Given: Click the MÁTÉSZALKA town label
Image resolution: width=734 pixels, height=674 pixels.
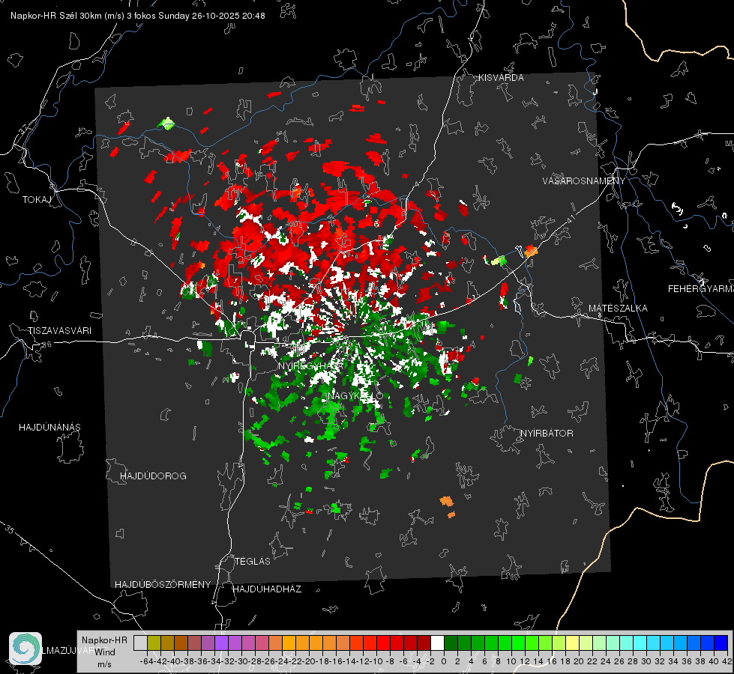Looking at the screenshot, I should click(x=618, y=309).
